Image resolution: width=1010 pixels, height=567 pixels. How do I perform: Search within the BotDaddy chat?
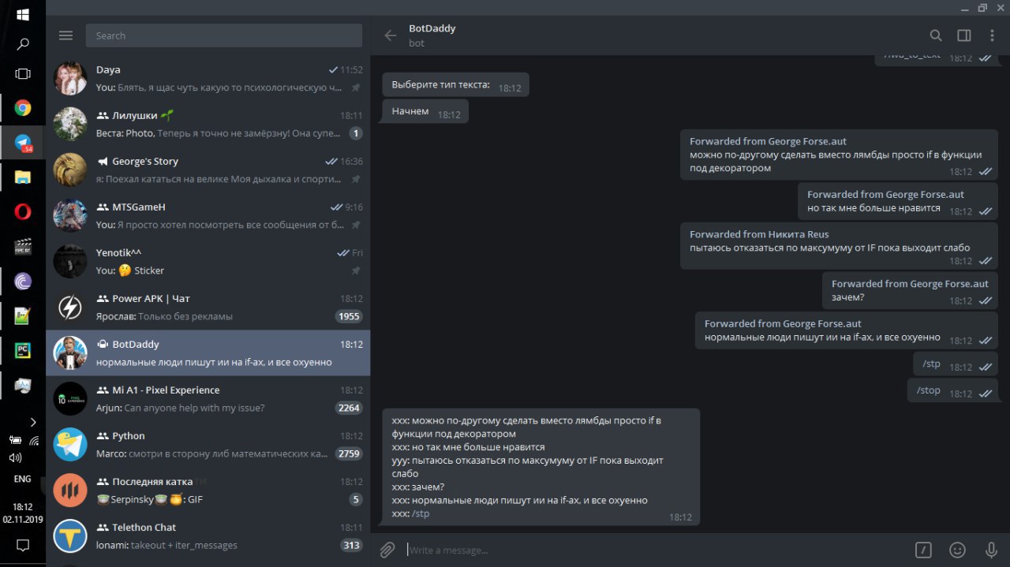point(936,35)
